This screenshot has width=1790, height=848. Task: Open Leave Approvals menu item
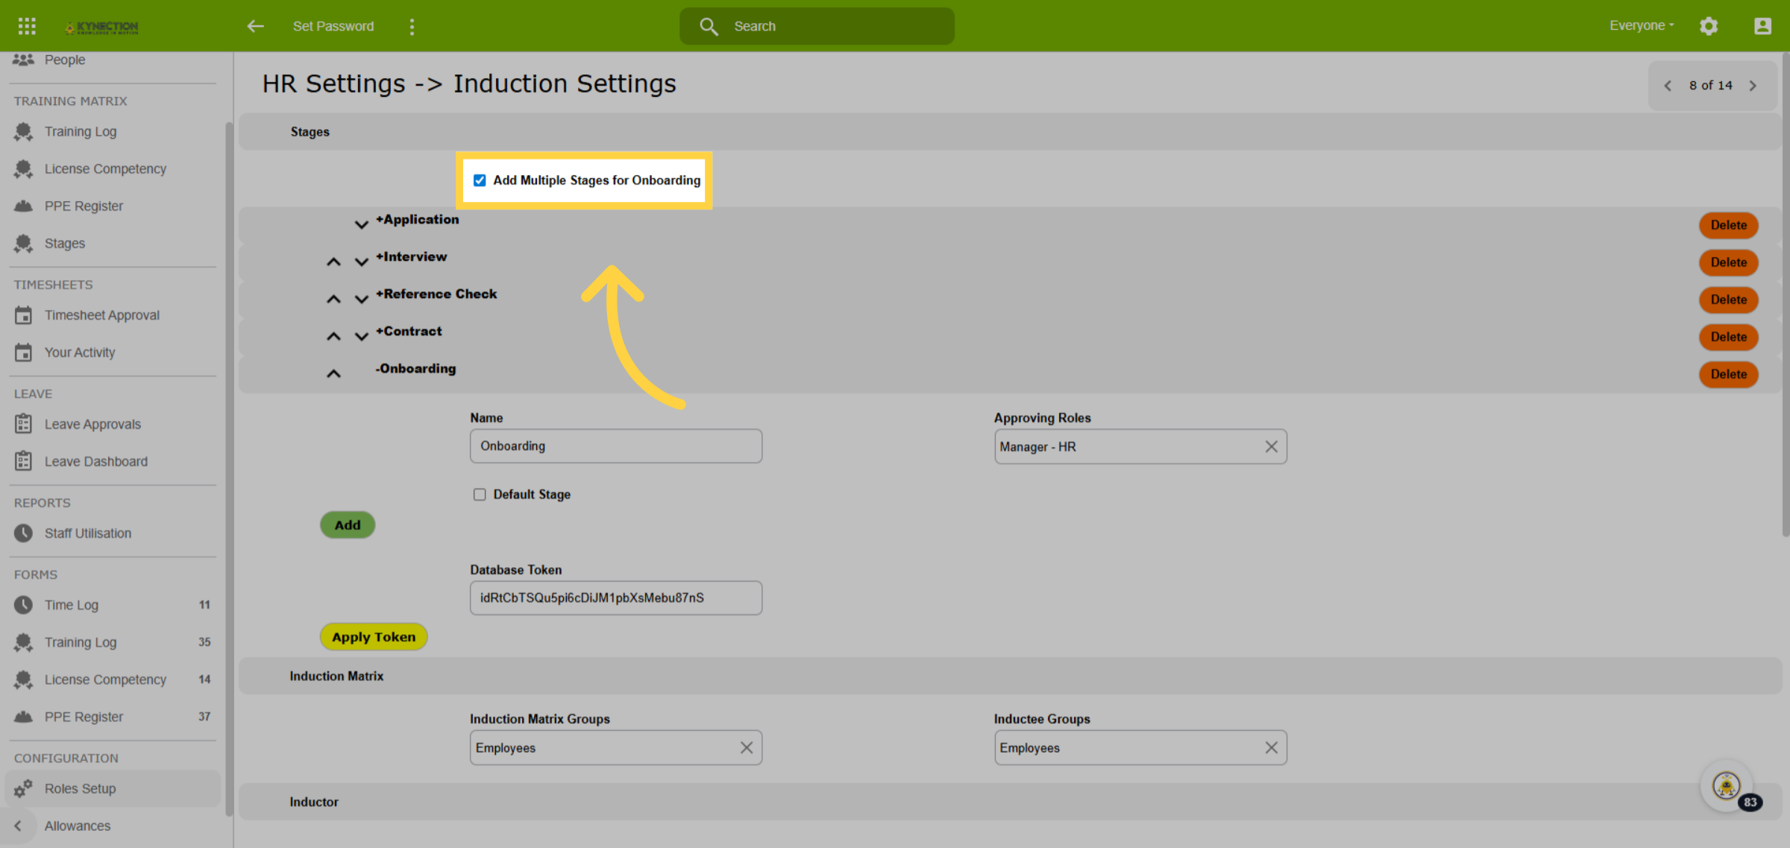tap(92, 424)
